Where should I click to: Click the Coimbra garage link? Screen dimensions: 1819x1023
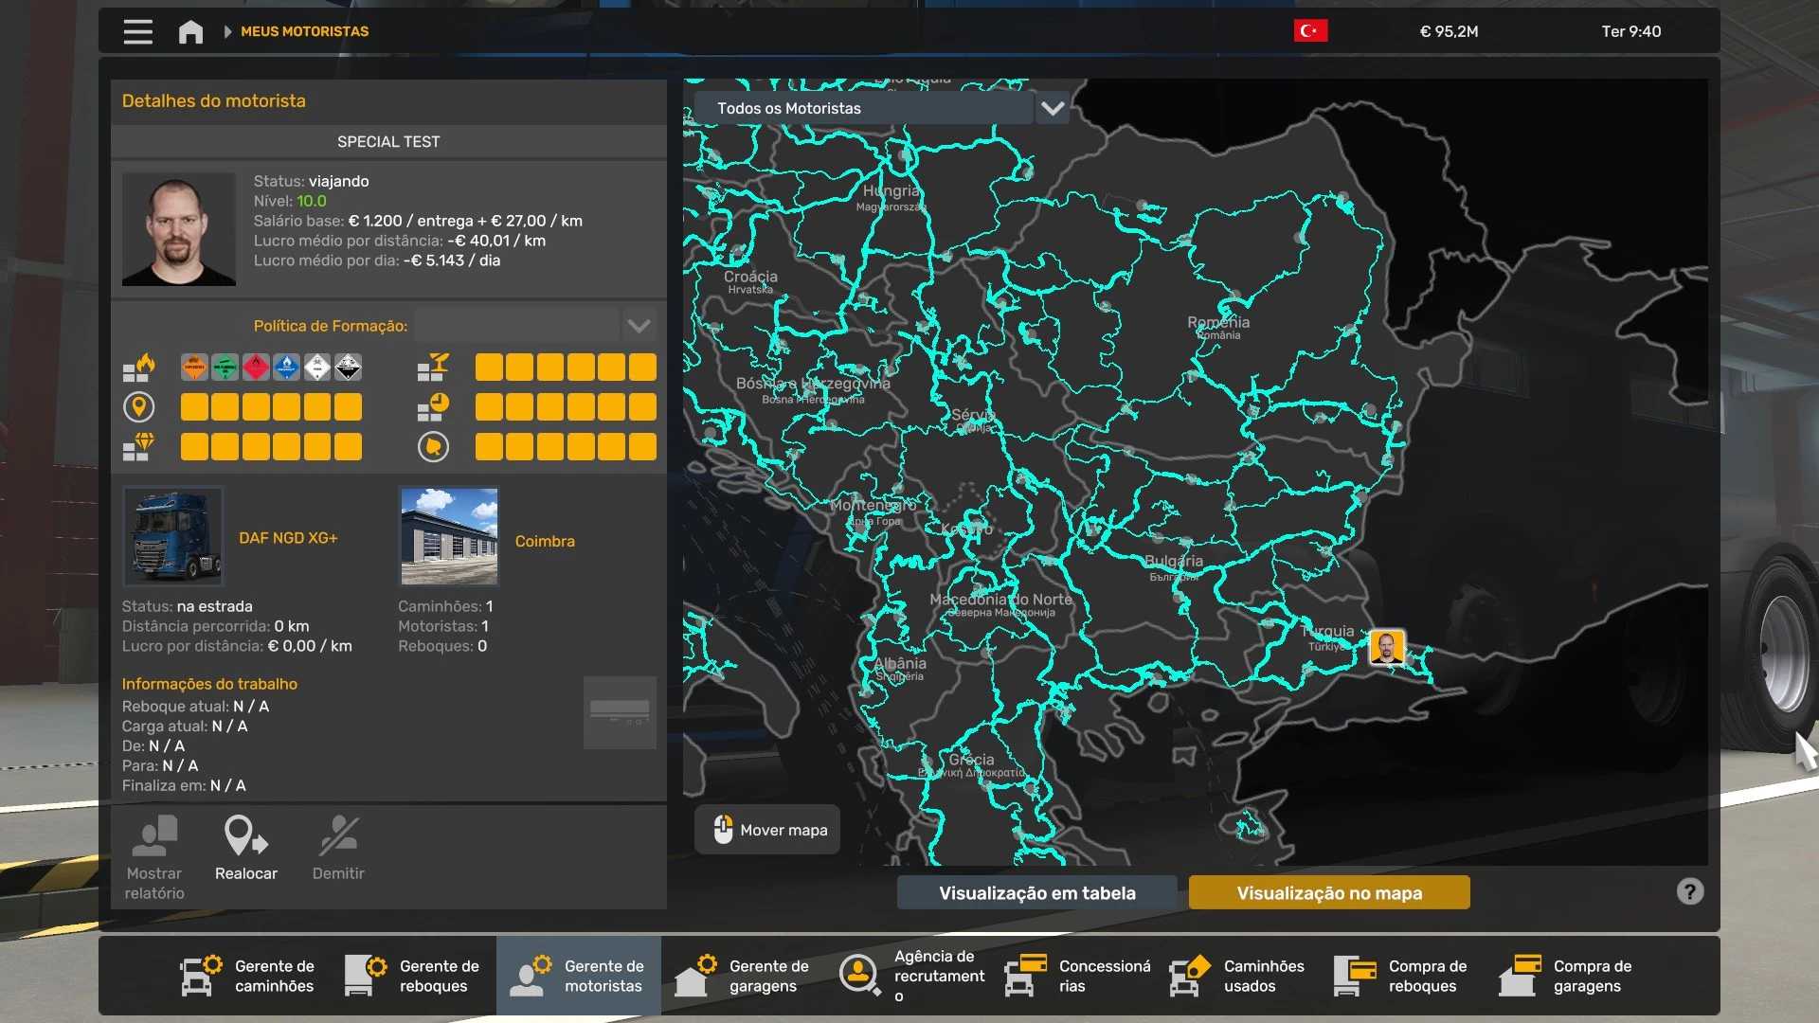tap(545, 541)
